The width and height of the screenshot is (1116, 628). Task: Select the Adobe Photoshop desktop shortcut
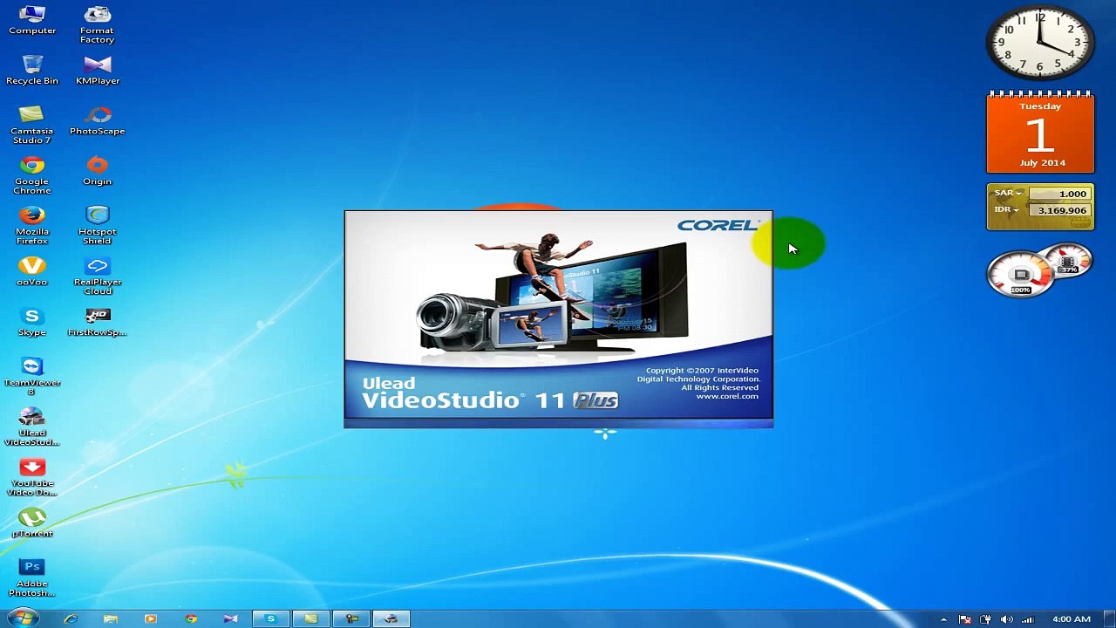click(32, 577)
